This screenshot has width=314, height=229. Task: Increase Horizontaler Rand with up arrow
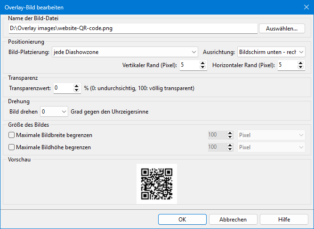(x=300, y=63)
